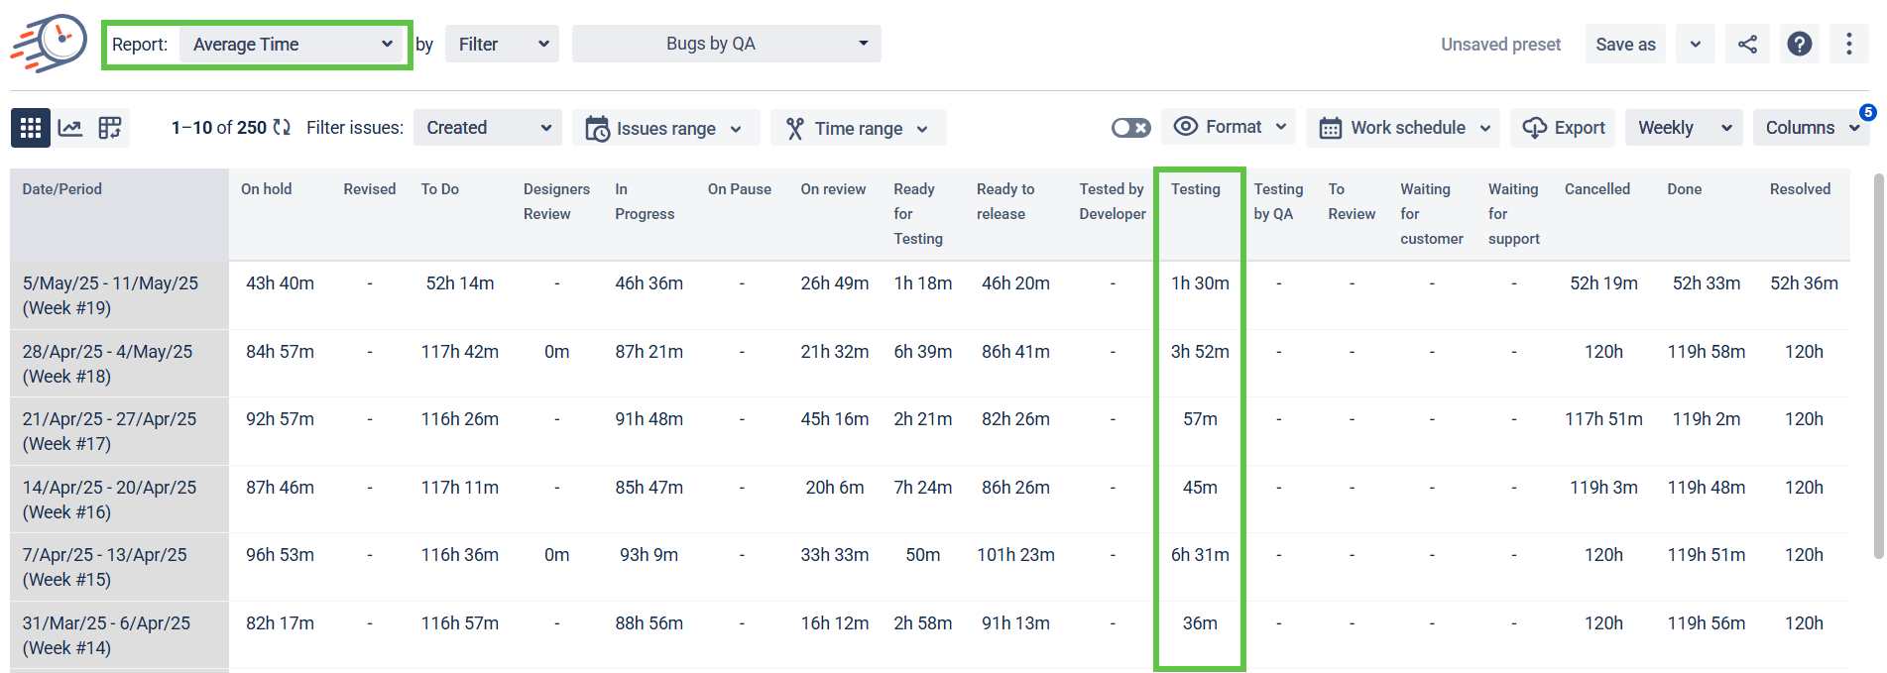Expand the Time range dropdown

pos(859,128)
